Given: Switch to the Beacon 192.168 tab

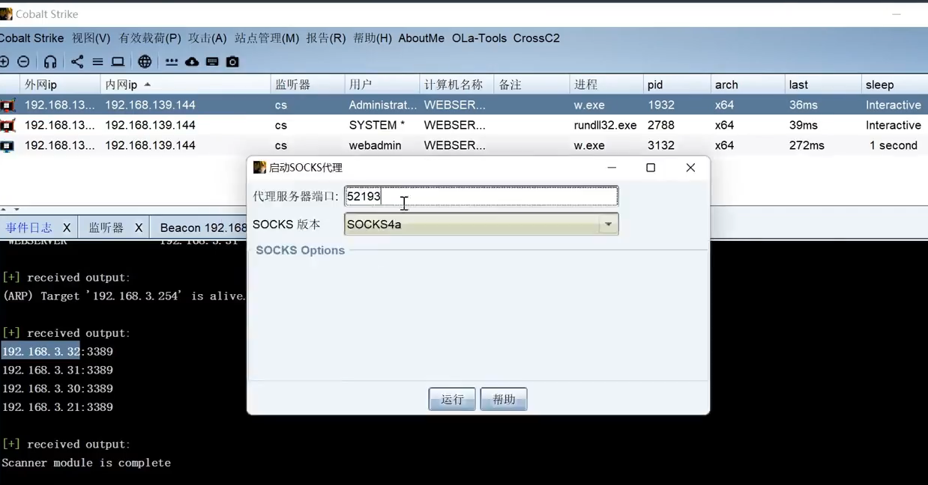Looking at the screenshot, I should 203,228.
